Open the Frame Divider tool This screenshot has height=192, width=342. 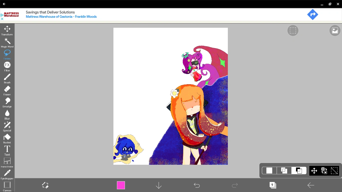(7, 162)
